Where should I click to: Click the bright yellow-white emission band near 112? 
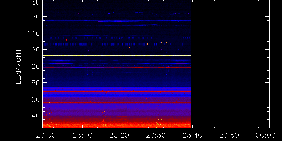(x=117, y=56)
